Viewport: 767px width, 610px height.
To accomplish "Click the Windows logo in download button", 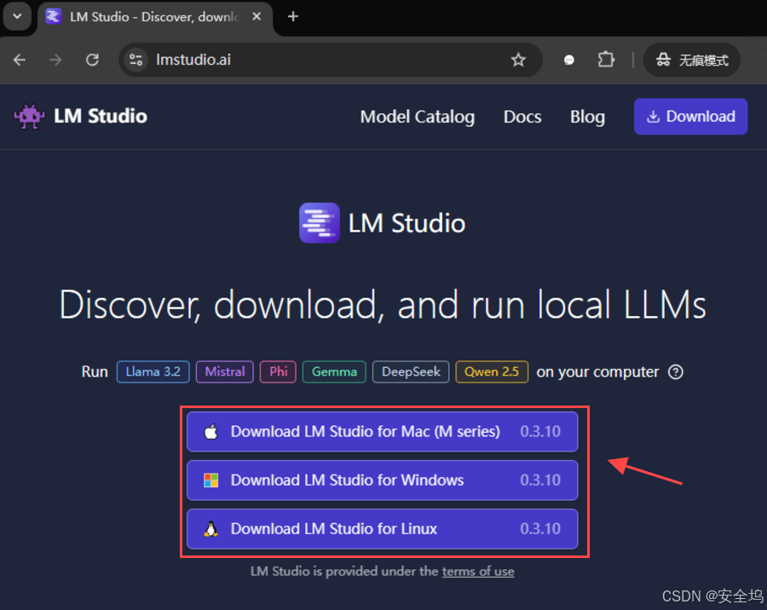I will click(210, 480).
